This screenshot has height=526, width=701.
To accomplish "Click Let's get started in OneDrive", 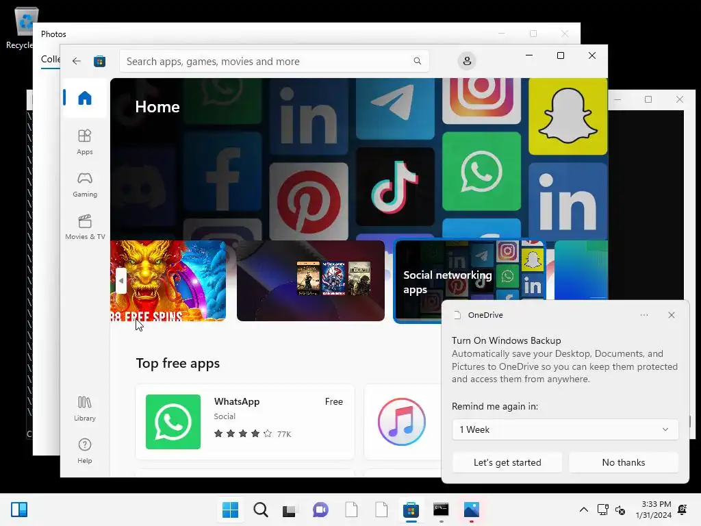I will tap(507, 462).
